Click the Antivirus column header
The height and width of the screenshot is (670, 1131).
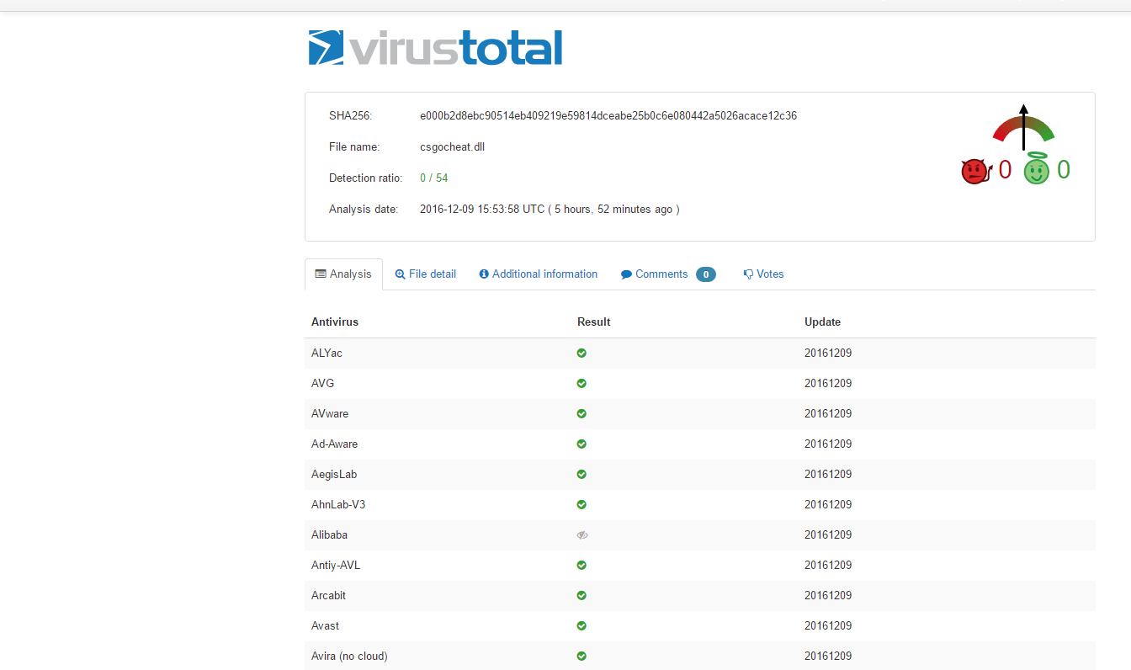pyautogui.click(x=335, y=322)
